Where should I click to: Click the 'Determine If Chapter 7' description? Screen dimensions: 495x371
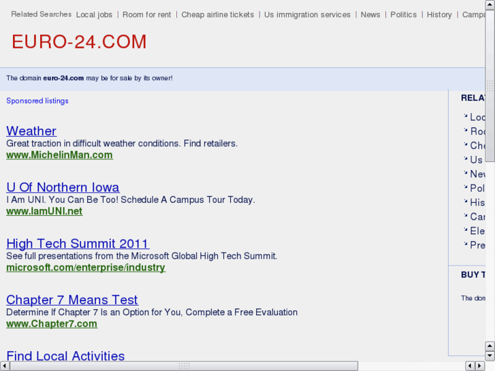tap(152, 312)
